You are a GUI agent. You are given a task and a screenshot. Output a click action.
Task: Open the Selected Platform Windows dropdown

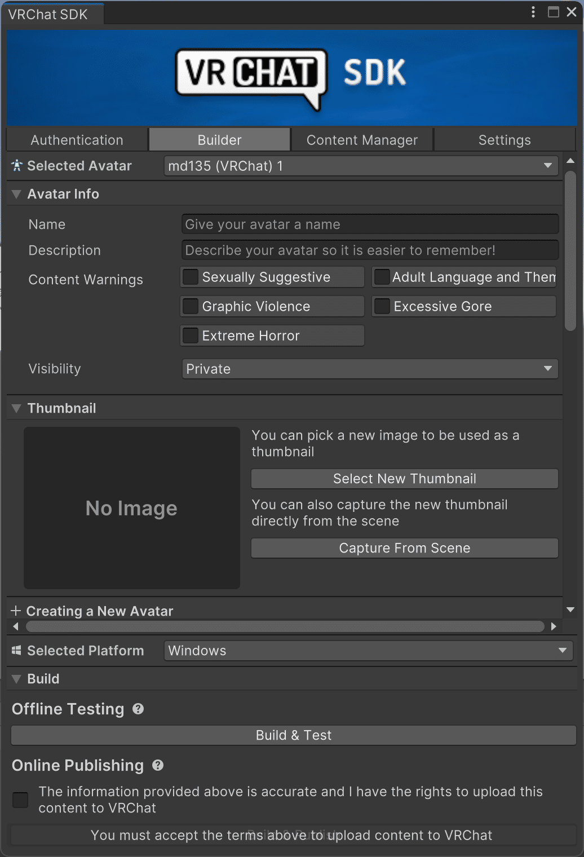click(x=368, y=651)
